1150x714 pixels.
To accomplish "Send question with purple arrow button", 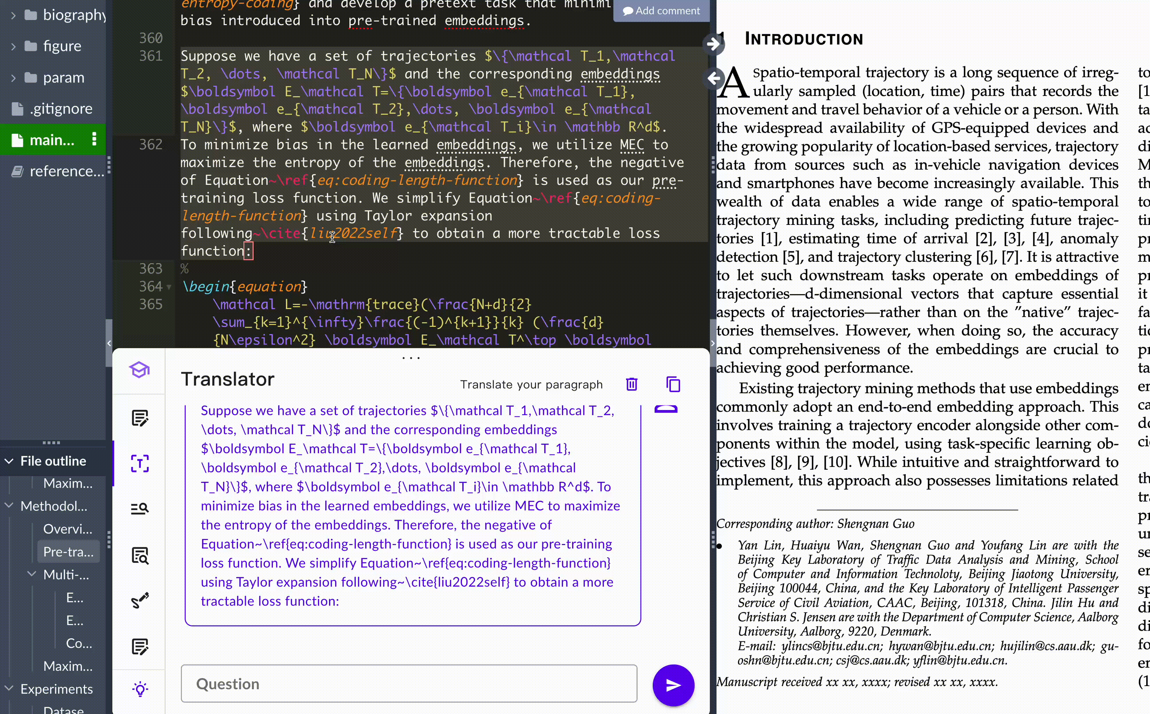I will pos(673,685).
